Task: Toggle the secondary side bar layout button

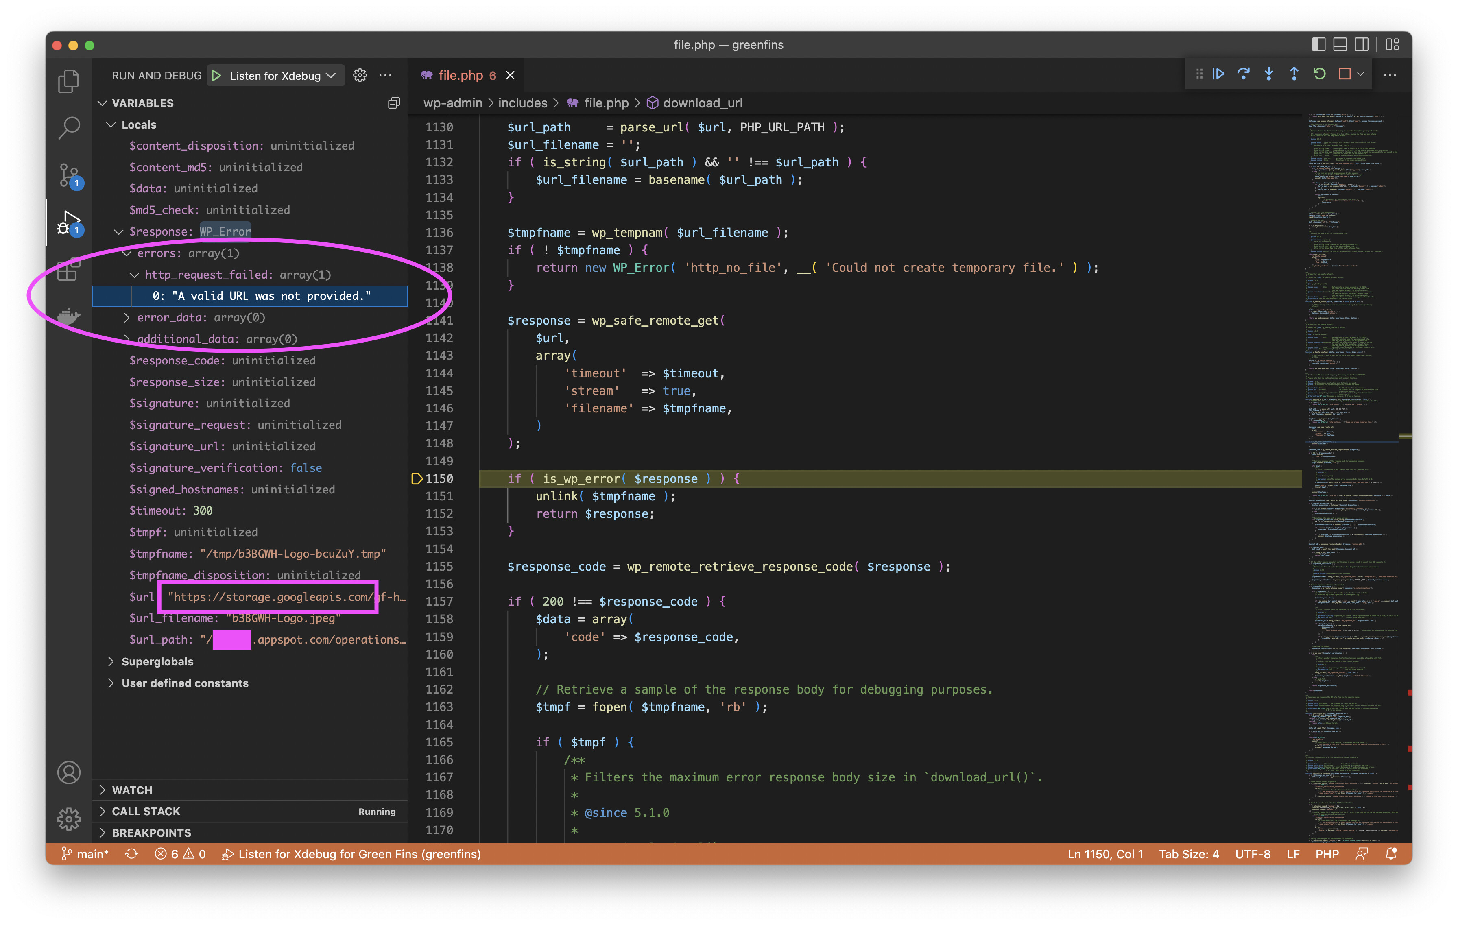Action: pyautogui.click(x=1362, y=45)
